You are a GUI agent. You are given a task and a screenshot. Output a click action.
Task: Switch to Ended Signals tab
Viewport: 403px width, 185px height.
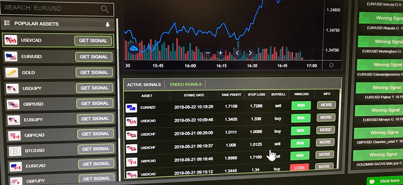[x=185, y=84]
